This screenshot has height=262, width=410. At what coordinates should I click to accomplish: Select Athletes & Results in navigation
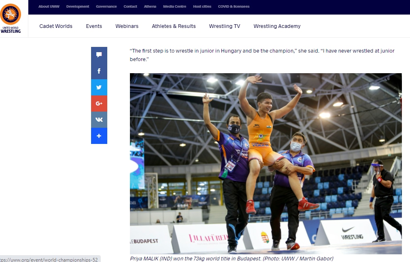[174, 26]
